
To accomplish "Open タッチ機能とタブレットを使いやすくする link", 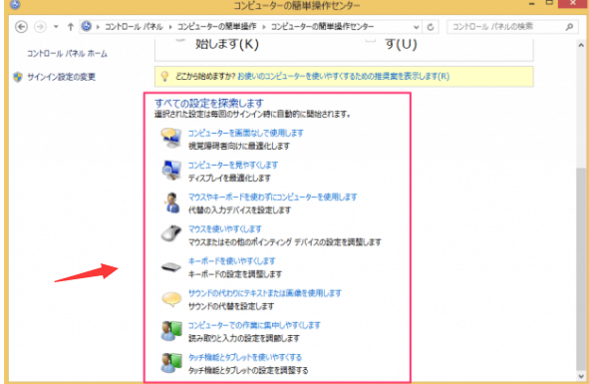I will (x=245, y=357).
